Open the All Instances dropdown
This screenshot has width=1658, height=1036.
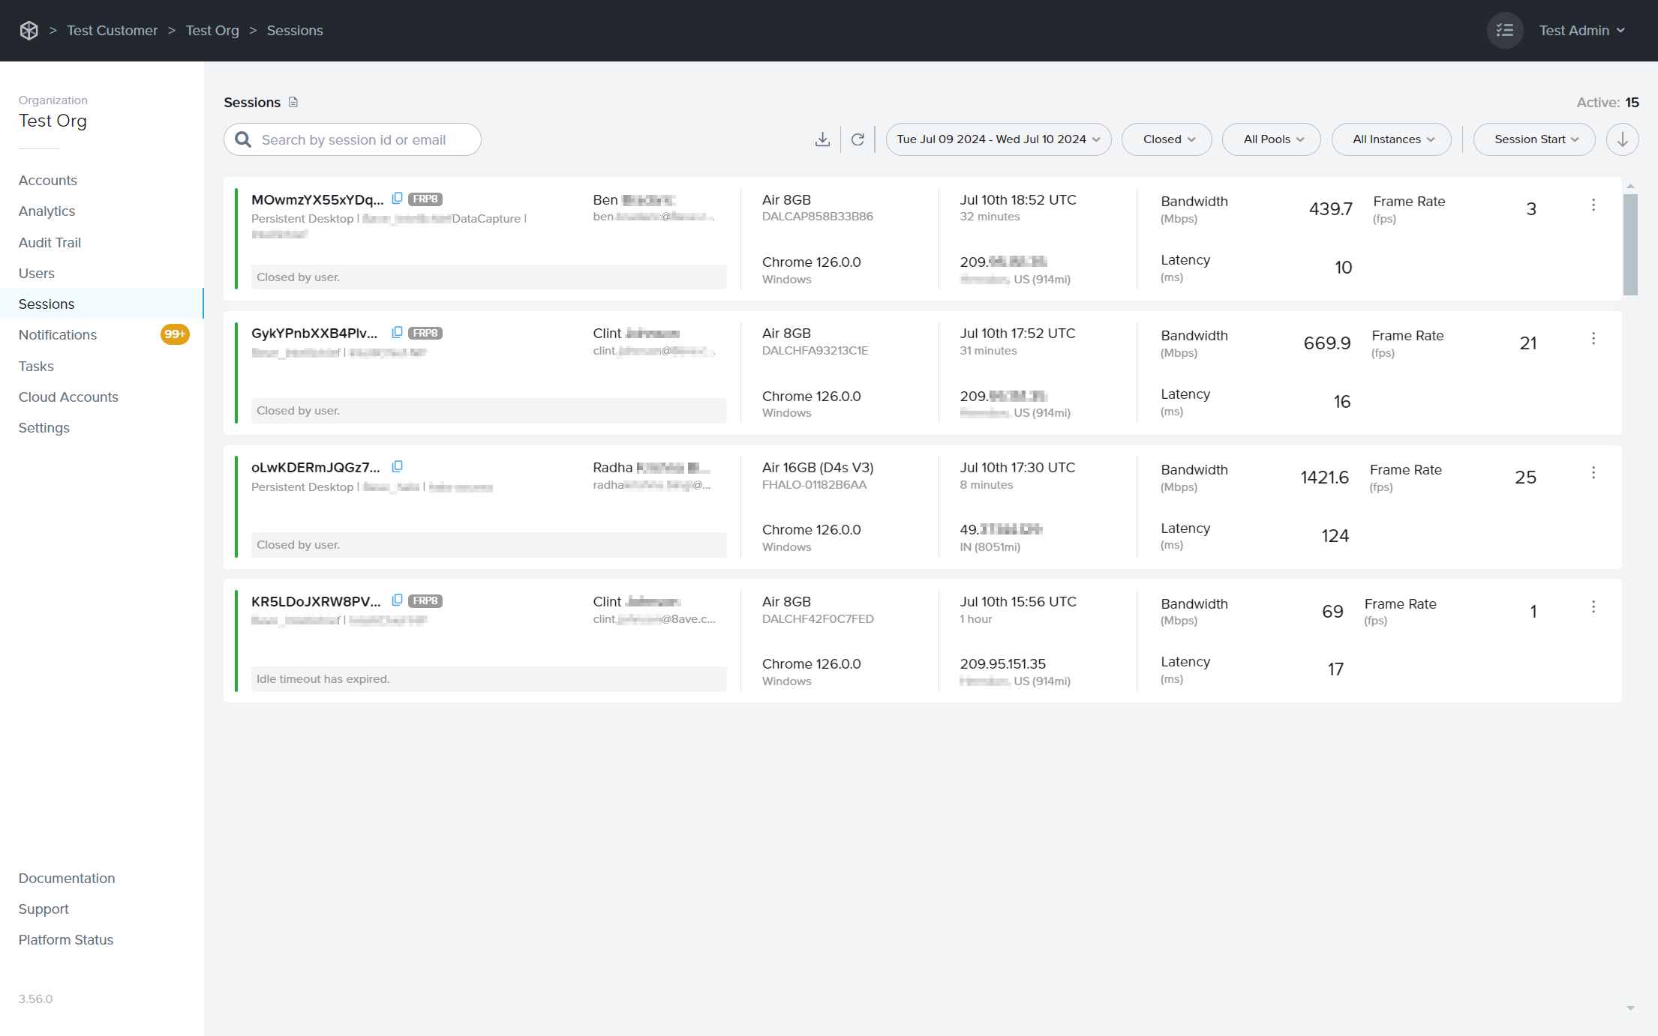click(1391, 139)
